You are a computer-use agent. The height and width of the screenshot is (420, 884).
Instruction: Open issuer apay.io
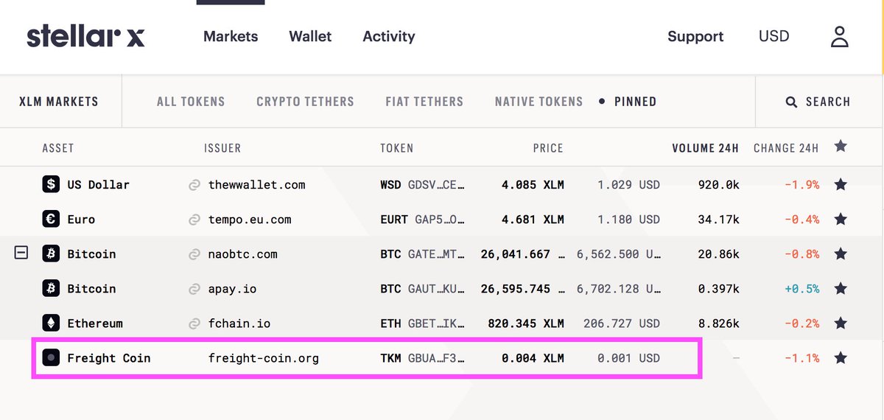pyautogui.click(x=233, y=289)
